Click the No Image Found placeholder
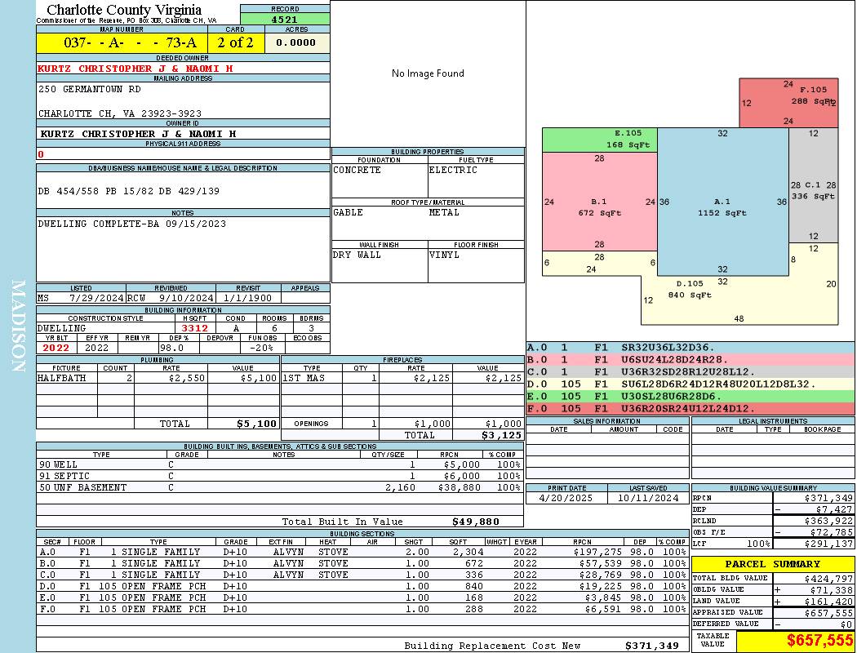857x653 pixels. 428,73
